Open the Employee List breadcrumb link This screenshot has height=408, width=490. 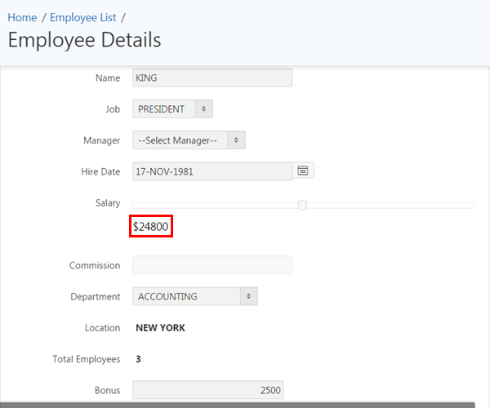(x=82, y=17)
